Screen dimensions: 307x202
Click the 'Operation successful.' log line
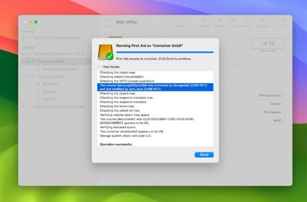click(x=116, y=143)
